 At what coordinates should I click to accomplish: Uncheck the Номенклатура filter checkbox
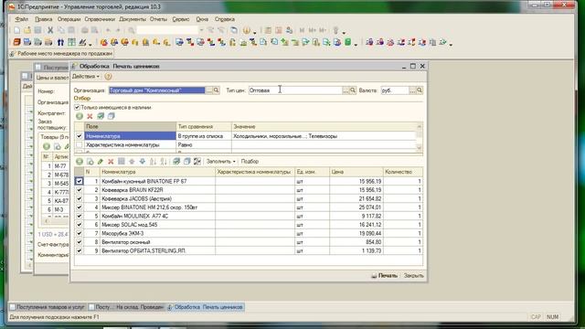(x=80, y=136)
